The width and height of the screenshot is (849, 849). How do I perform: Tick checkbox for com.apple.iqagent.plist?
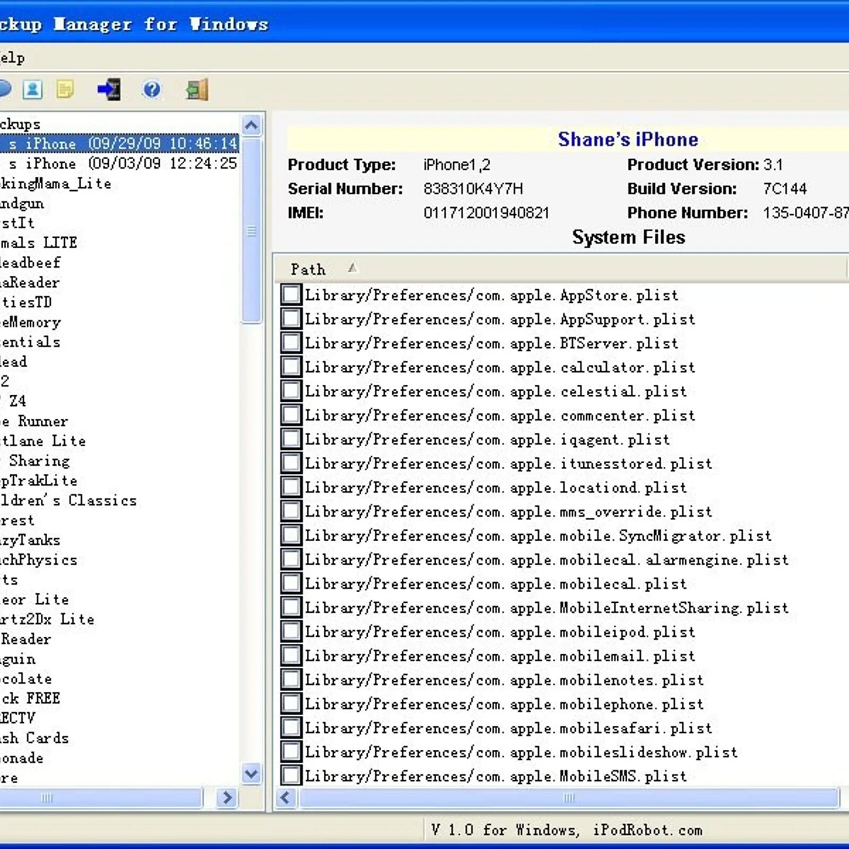pos(291,439)
